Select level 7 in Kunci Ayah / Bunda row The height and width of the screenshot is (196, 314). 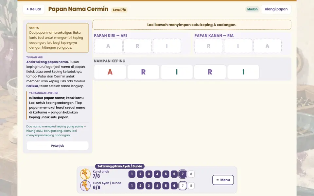[183, 186]
